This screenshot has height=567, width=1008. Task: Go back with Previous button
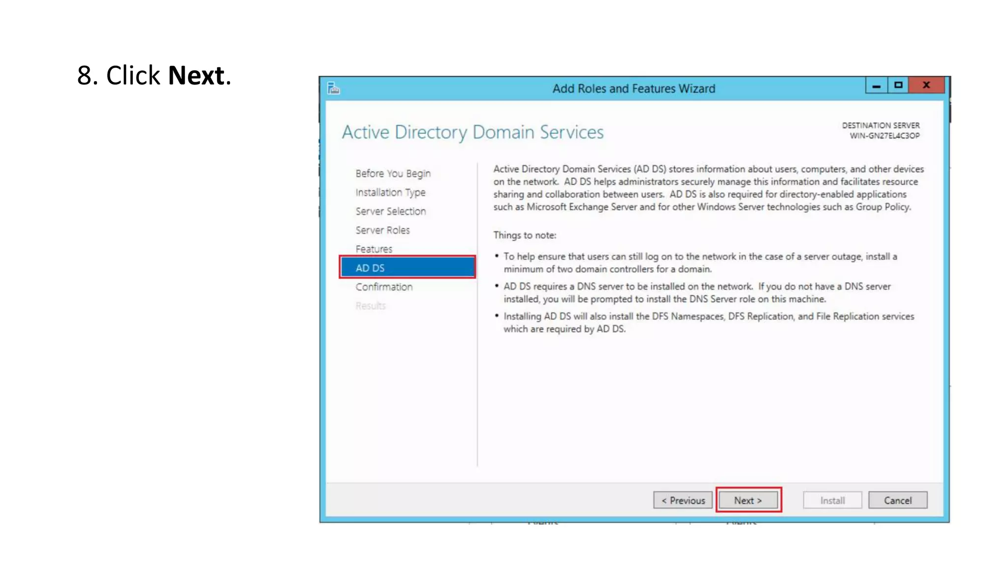coord(683,500)
